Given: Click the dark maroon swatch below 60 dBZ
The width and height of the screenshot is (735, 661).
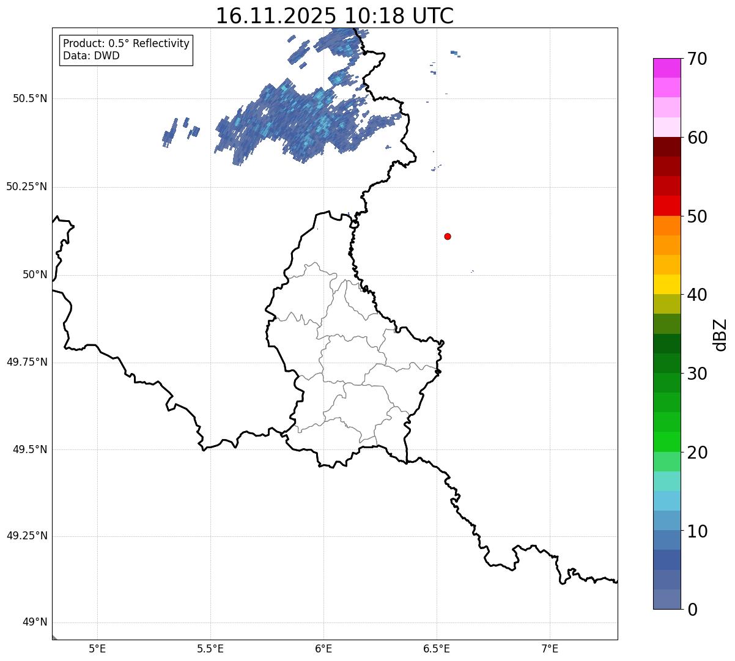Looking at the screenshot, I should 667,147.
